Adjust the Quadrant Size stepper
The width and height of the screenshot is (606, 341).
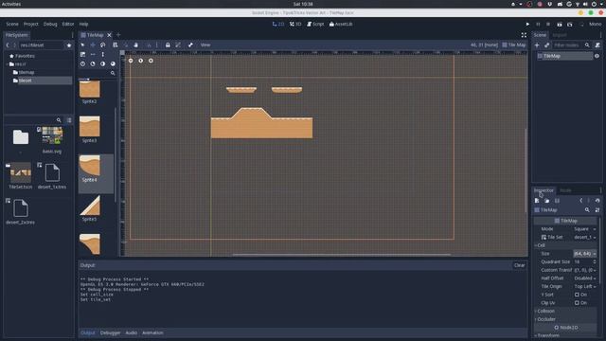point(595,261)
